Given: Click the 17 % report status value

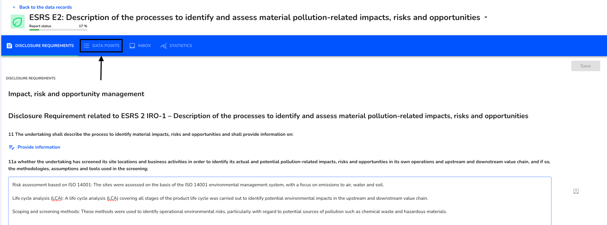Looking at the screenshot, I should click(83, 26).
